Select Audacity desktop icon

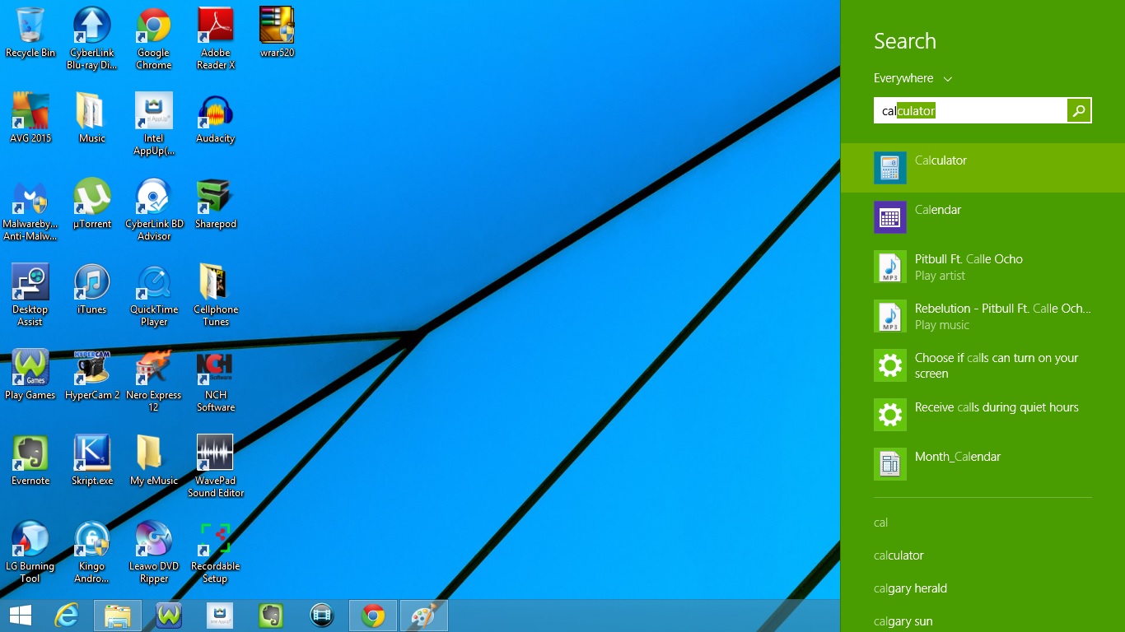pos(216,118)
